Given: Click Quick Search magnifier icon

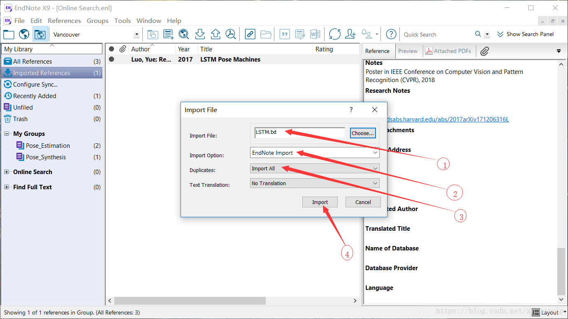Looking at the screenshot, I should pos(478,34).
